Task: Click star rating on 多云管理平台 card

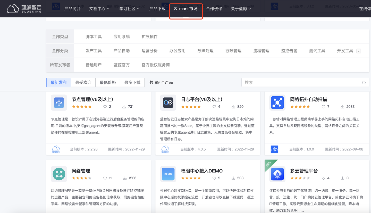Action: pos(300,178)
